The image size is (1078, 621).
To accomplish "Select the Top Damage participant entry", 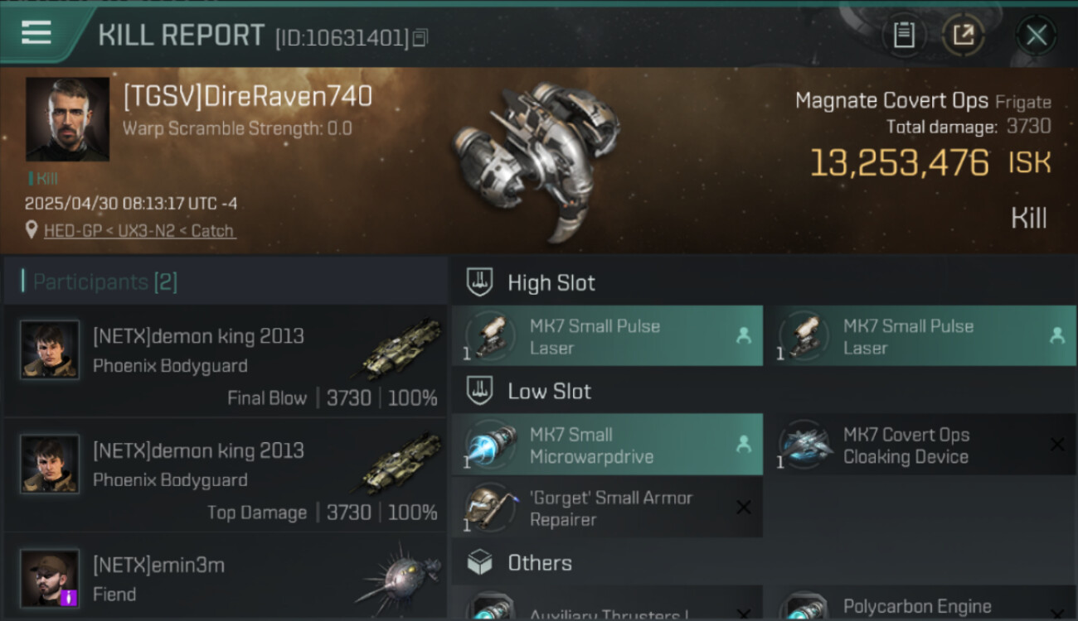I will click(226, 475).
